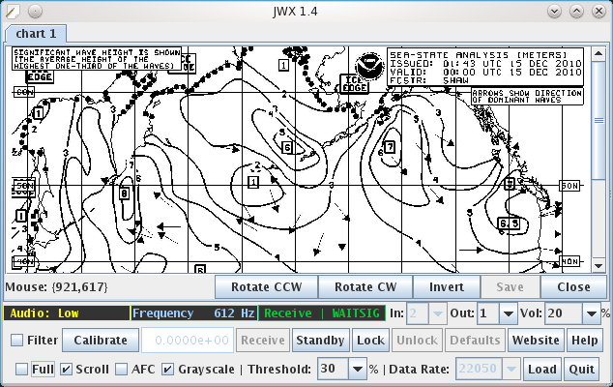
Task: Close the JWX window from title bar
Action: [x=599, y=11]
